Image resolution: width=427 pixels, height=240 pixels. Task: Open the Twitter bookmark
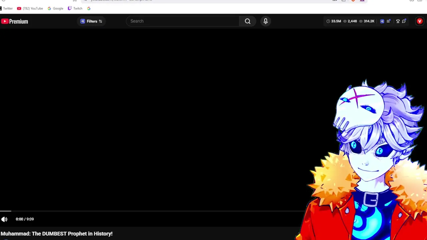pos(6,8)
